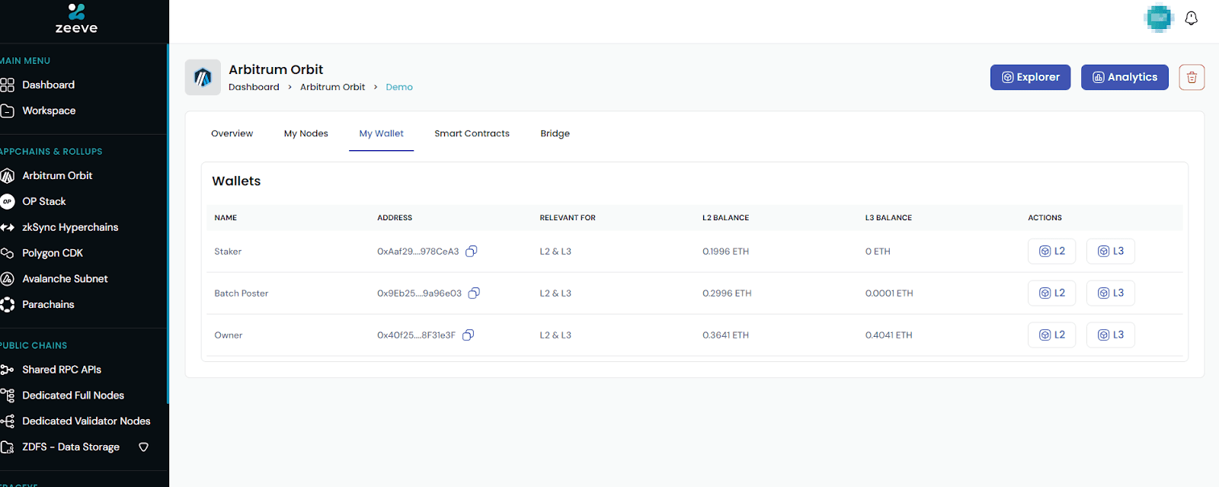Open Dedicated Full Nodes in sidebar

pyautogui.click(x=73, y=396)
